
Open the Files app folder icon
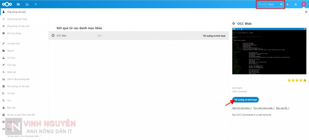[x=18, y=4]
